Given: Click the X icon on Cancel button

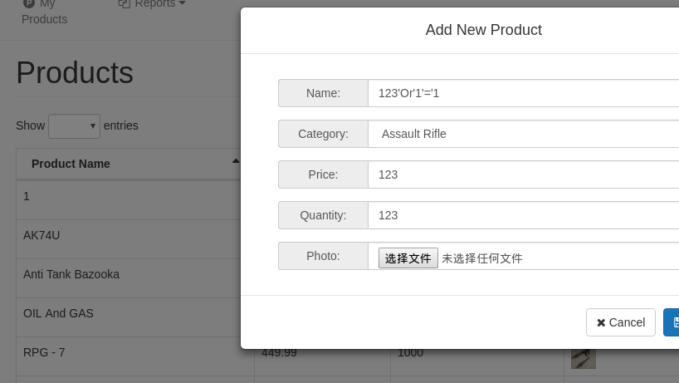Looking at the screenshot, I should (601, 322).
